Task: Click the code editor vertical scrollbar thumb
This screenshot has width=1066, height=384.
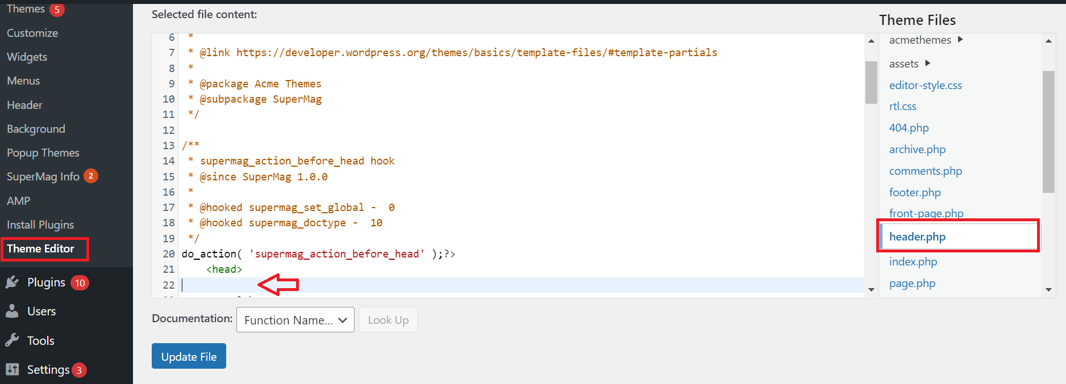Action: click(871, 82)
